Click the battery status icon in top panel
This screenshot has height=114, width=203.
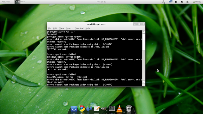187,2
